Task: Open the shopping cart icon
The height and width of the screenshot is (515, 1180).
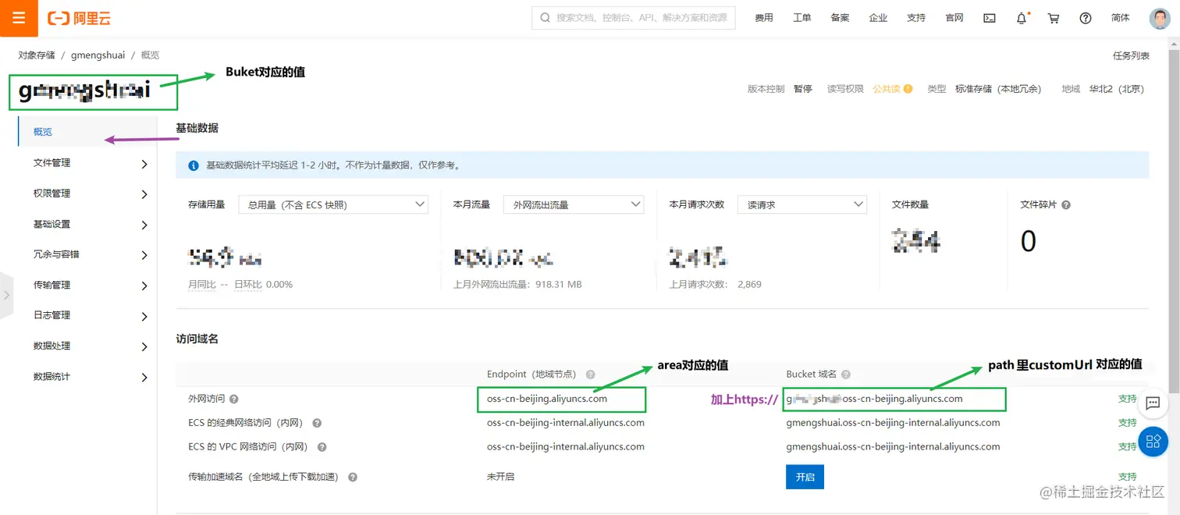Action: point(1054,18)
